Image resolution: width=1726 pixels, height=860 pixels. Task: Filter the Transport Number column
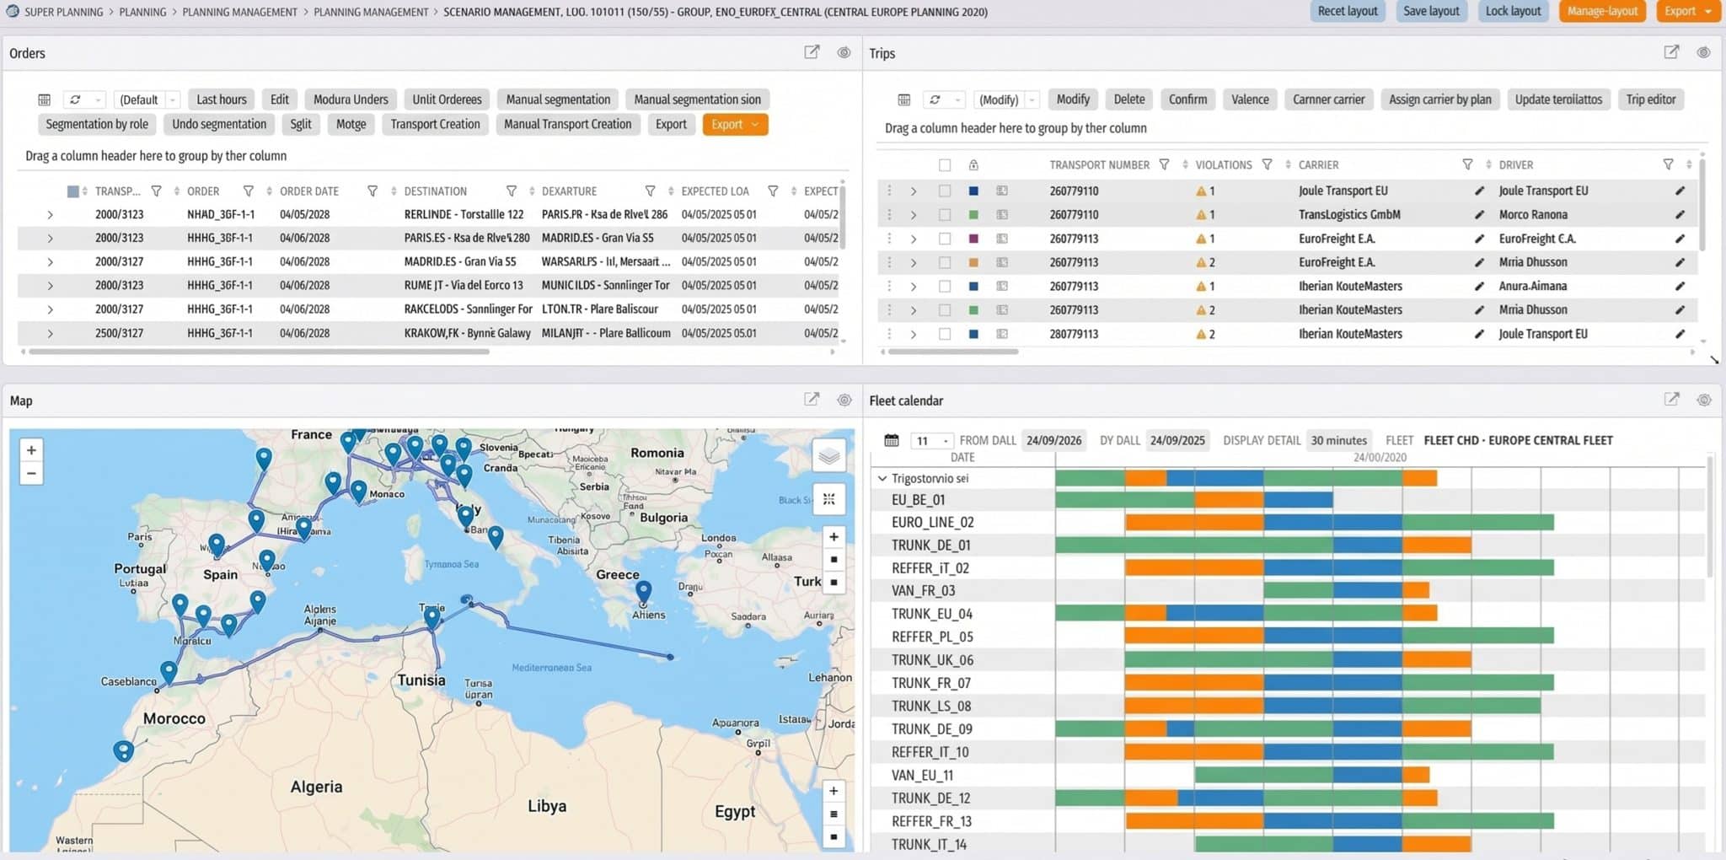pyautogui.click(x=1164, y=164)
